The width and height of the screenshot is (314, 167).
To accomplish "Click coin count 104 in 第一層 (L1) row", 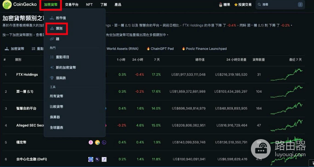I will pos(259,91).
